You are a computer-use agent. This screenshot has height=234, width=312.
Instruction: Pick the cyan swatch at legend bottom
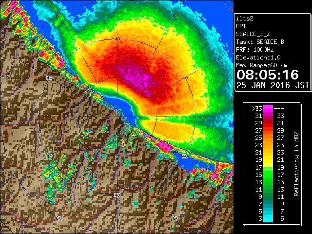pos(268,218)
